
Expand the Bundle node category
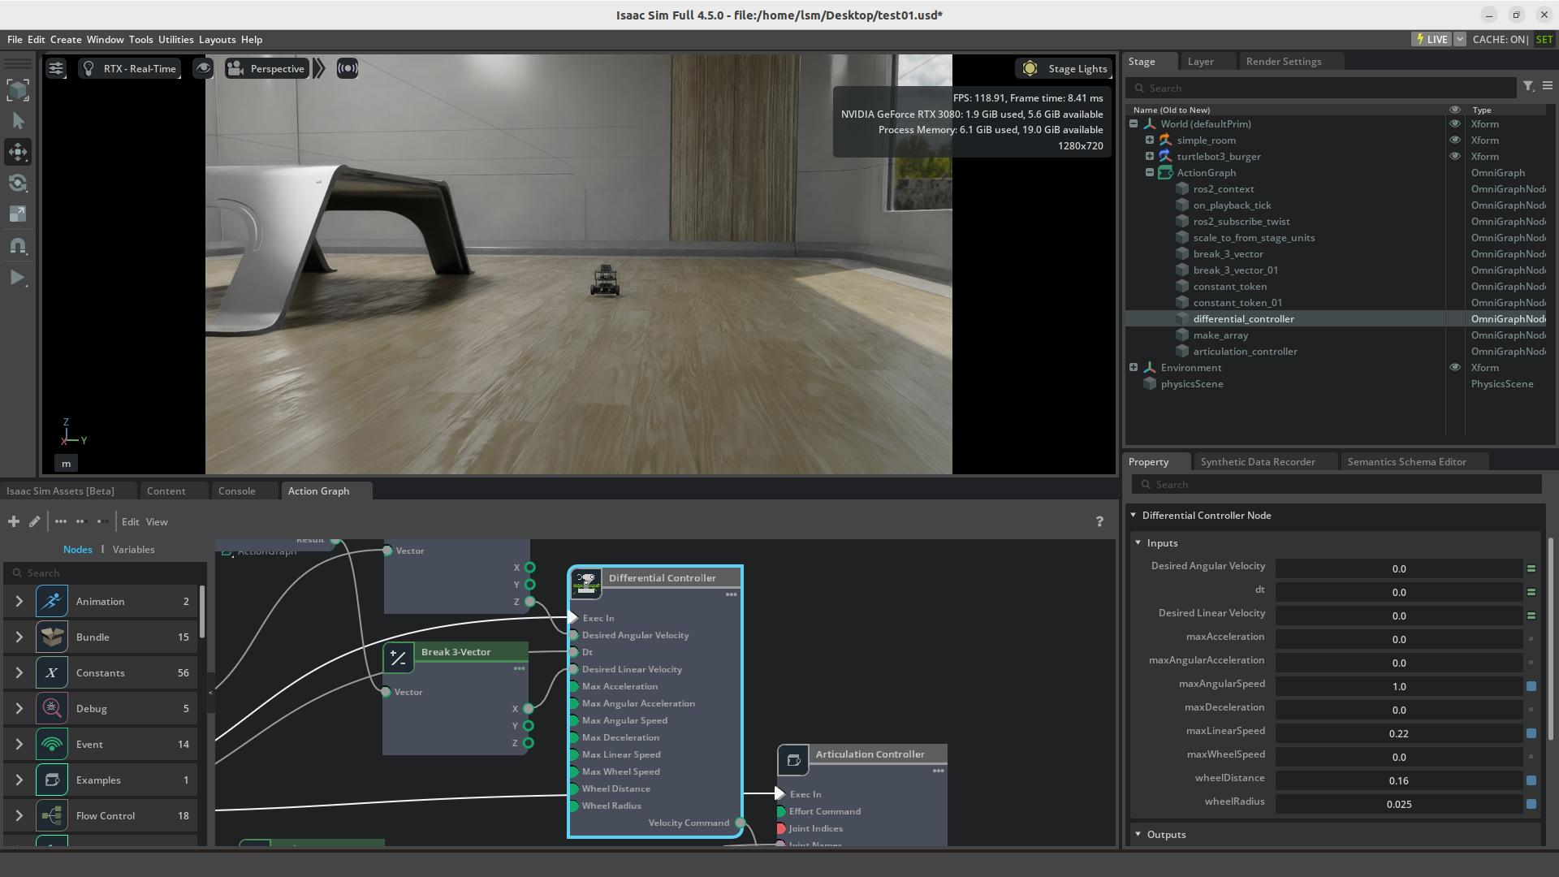[19, 637]
